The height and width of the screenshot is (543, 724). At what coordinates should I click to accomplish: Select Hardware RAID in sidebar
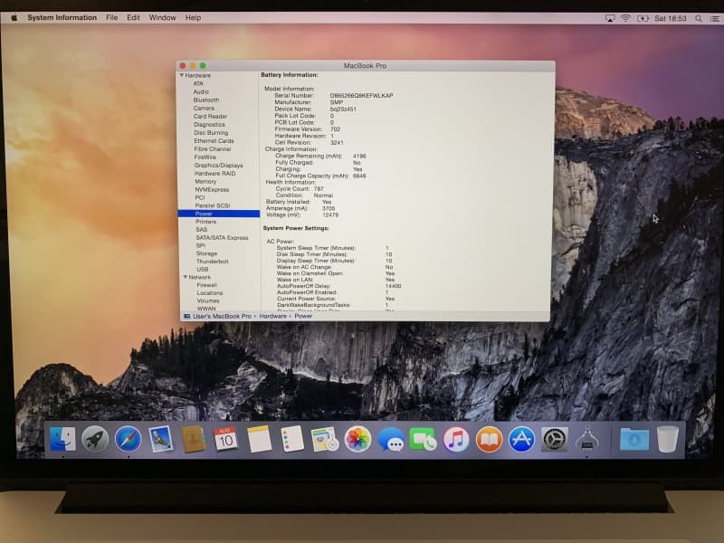tap(214, 173)
